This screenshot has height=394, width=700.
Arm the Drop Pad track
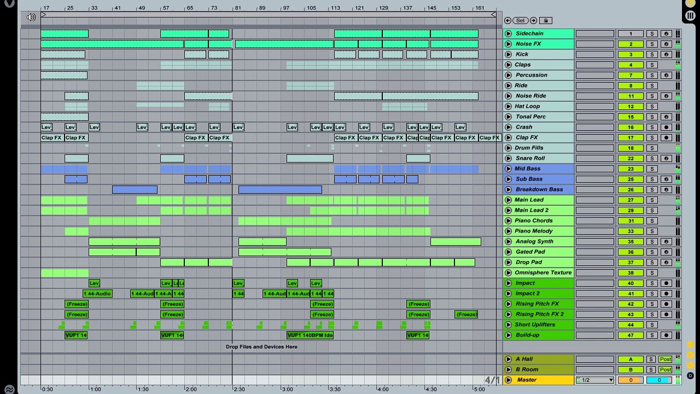pyautogui.click(x=666, y=262)
